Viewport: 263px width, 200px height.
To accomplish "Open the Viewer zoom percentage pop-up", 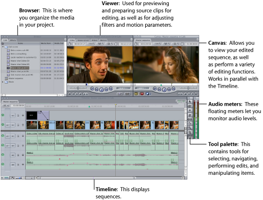I will [91, 44].
